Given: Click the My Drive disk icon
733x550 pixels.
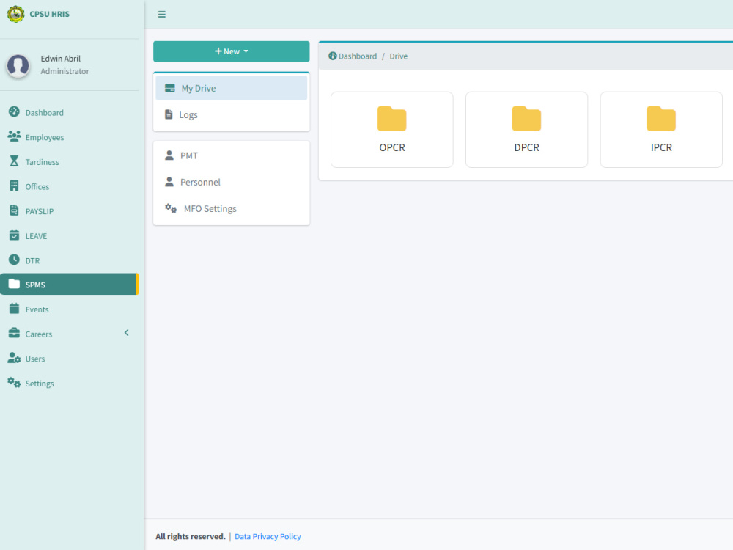Looking at the screenshot, I should point(170,88).
